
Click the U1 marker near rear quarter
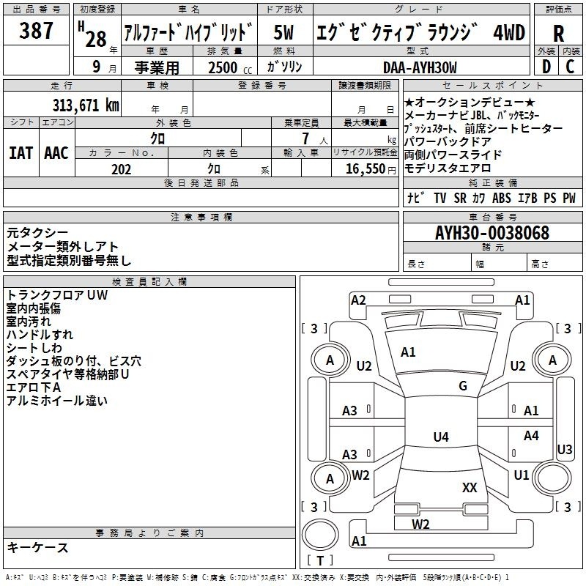tap(521, 475)
